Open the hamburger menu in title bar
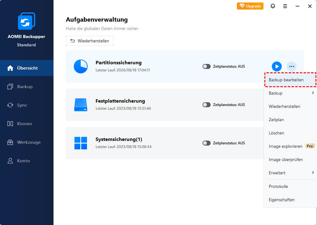Screen dimensions: 317x225 pyautogui.click(x=285, y=6)
